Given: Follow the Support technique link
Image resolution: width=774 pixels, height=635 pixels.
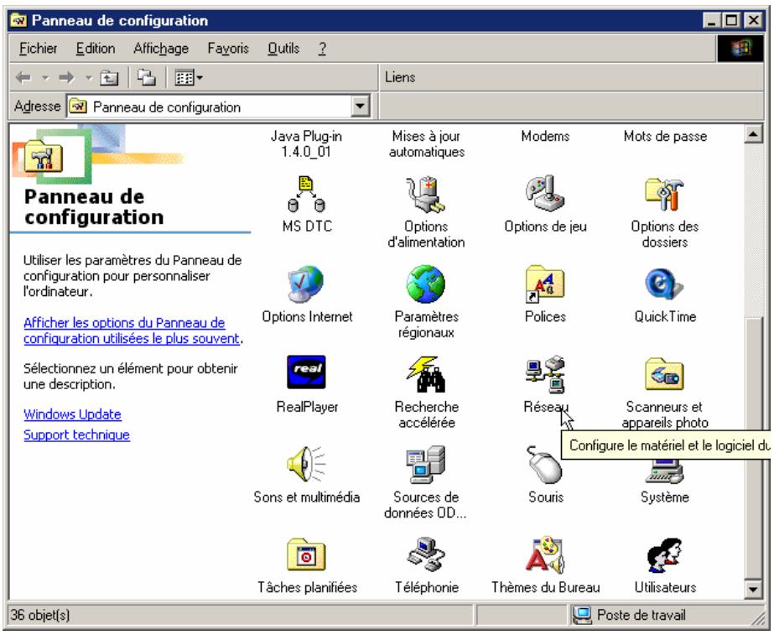Looking at the screenshot, I should (x=76, y=435).
